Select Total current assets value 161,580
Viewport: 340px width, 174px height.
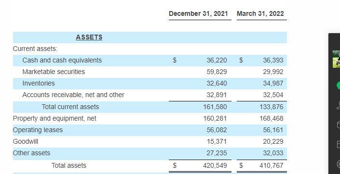click(215, 107)
